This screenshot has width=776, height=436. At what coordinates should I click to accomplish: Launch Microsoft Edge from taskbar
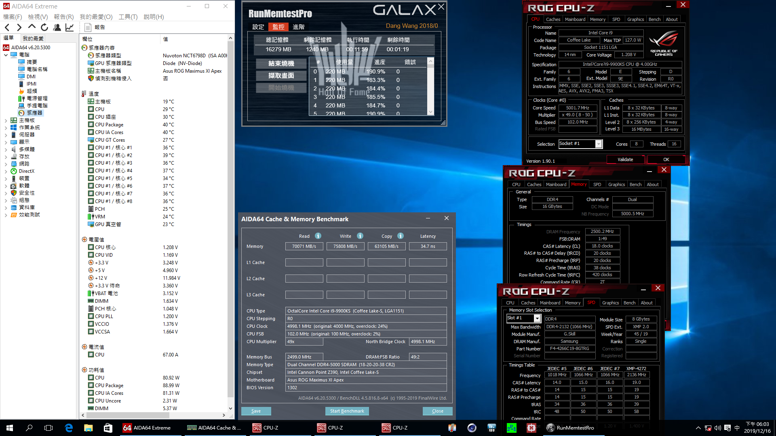(x=69, y=428)
